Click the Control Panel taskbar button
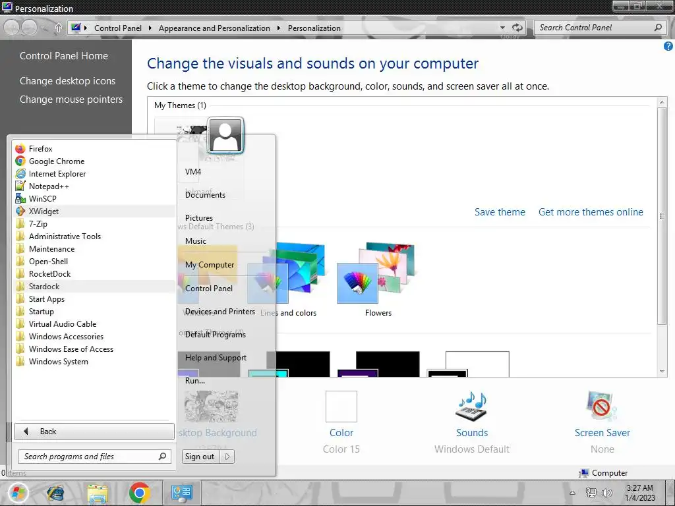 182,493
